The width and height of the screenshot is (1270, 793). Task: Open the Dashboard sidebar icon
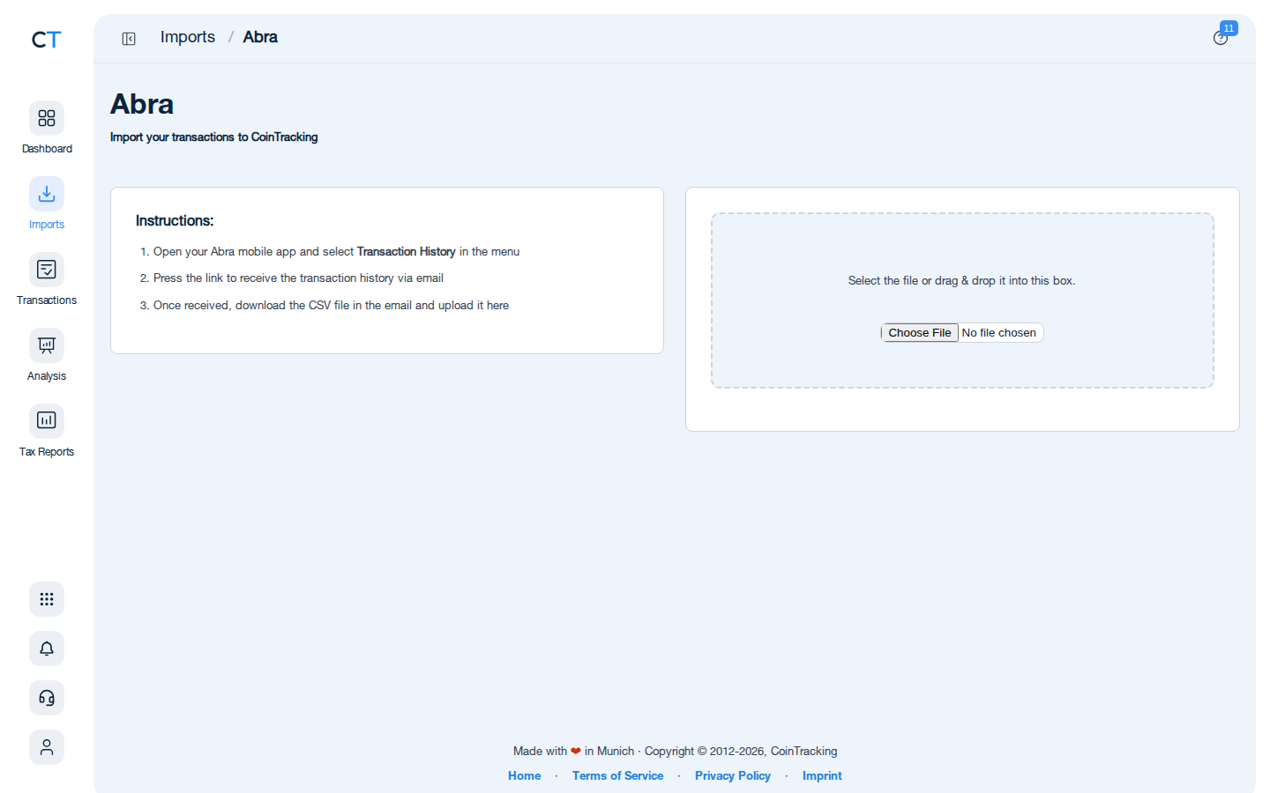[x=47, y=118]
